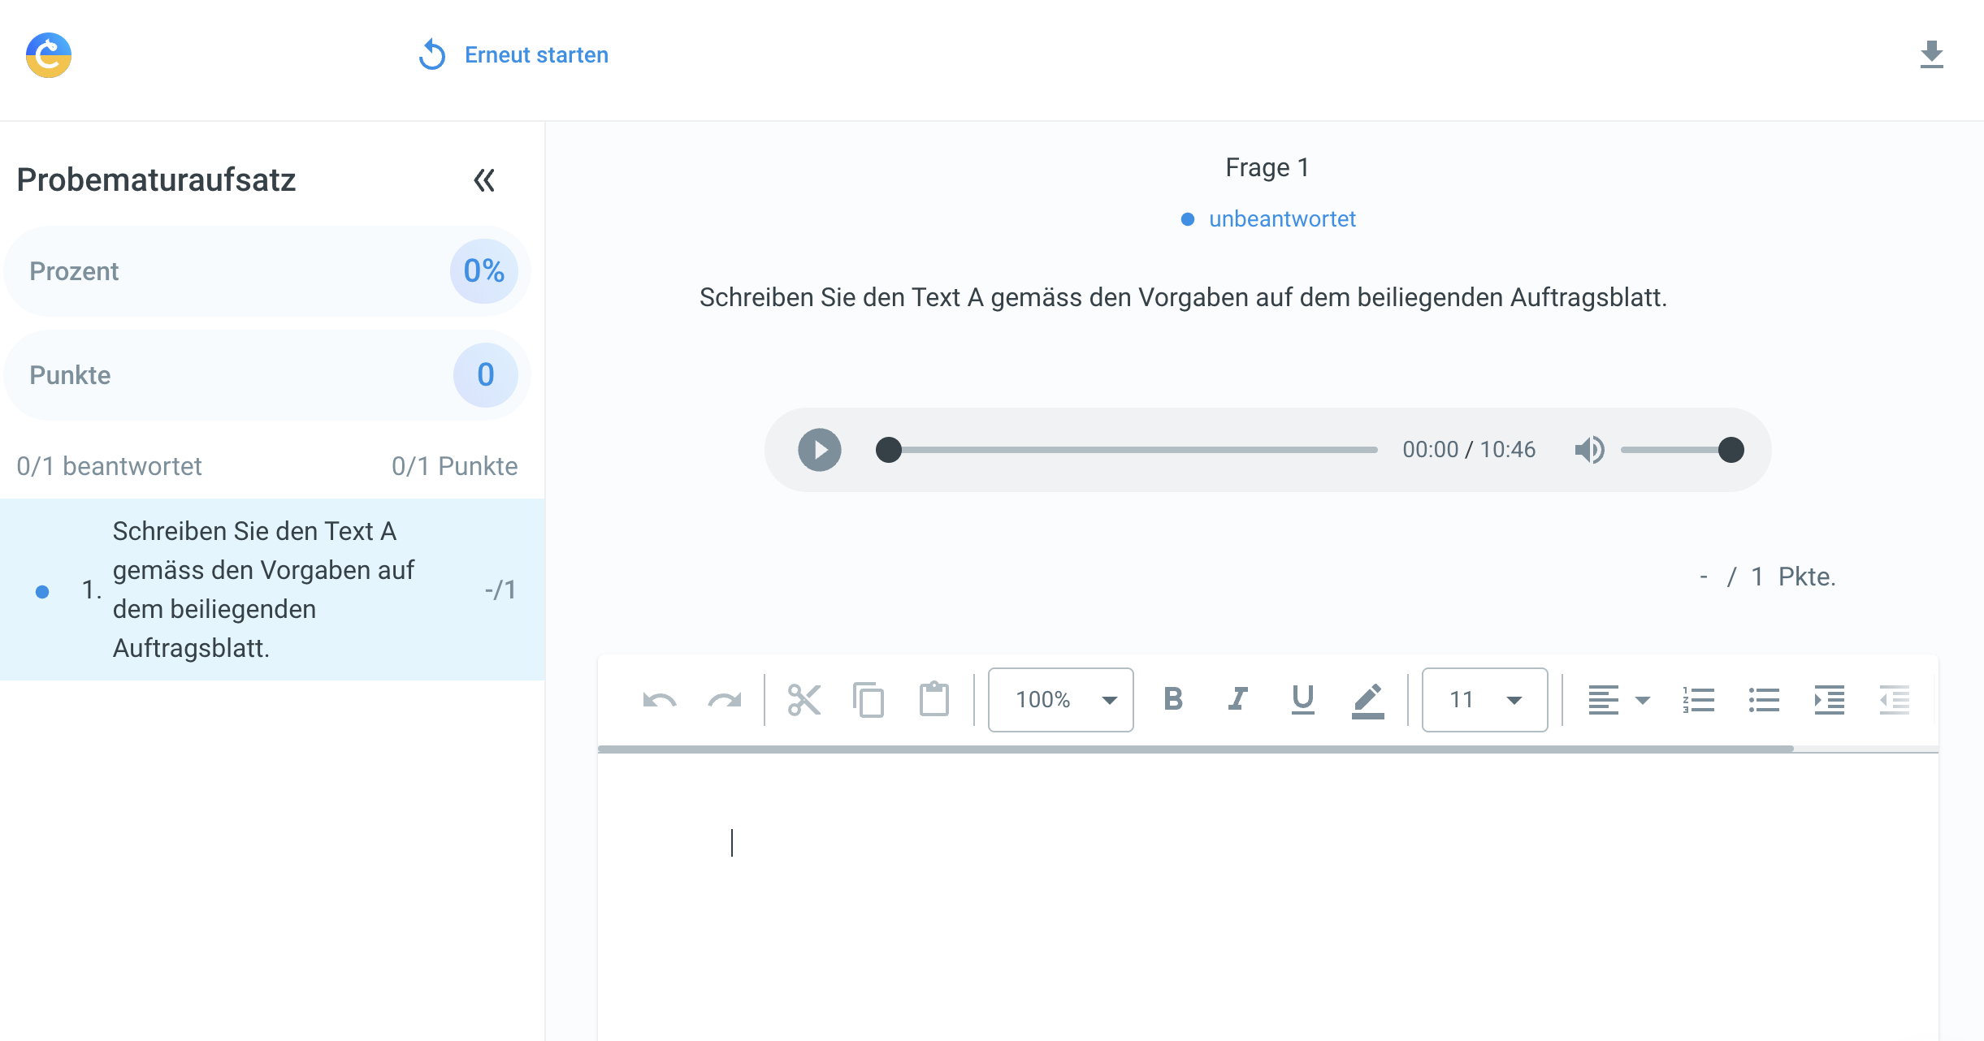The width and height of the screenshot is (1984, 1041).
Task: Insert a numbered list
Action: [x=1699, y=700]
